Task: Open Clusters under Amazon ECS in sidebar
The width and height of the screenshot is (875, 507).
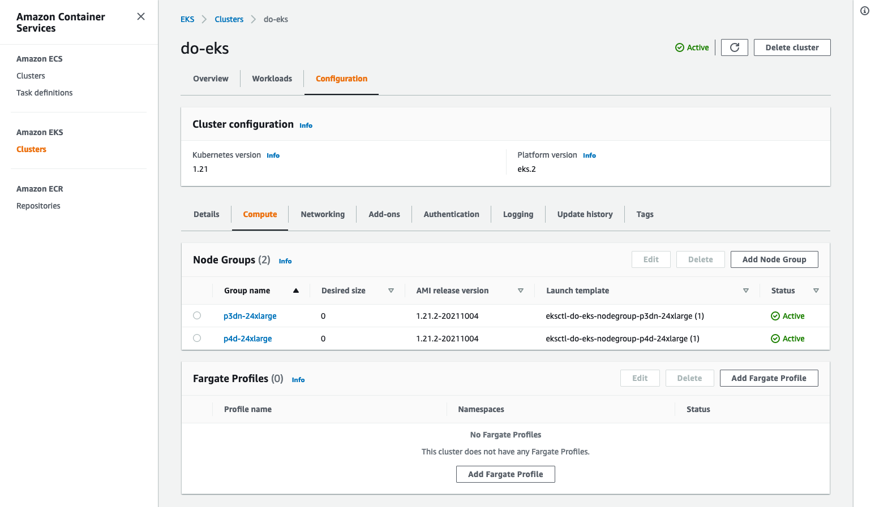Action: [31, 76]
